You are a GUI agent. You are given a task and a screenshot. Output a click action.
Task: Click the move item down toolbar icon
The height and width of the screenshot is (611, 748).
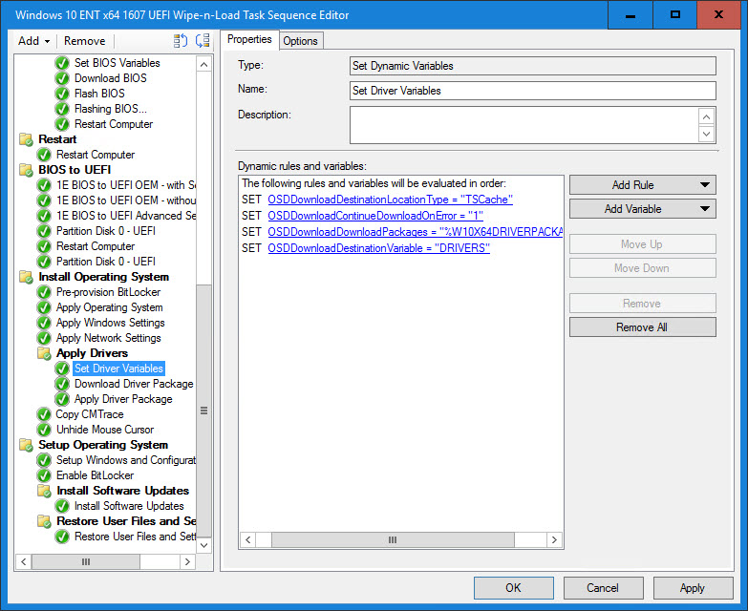point(202,40)
